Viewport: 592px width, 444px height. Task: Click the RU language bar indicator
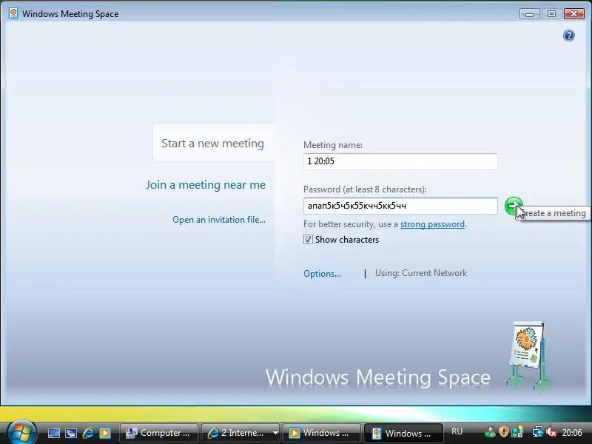tap(457, 431)
